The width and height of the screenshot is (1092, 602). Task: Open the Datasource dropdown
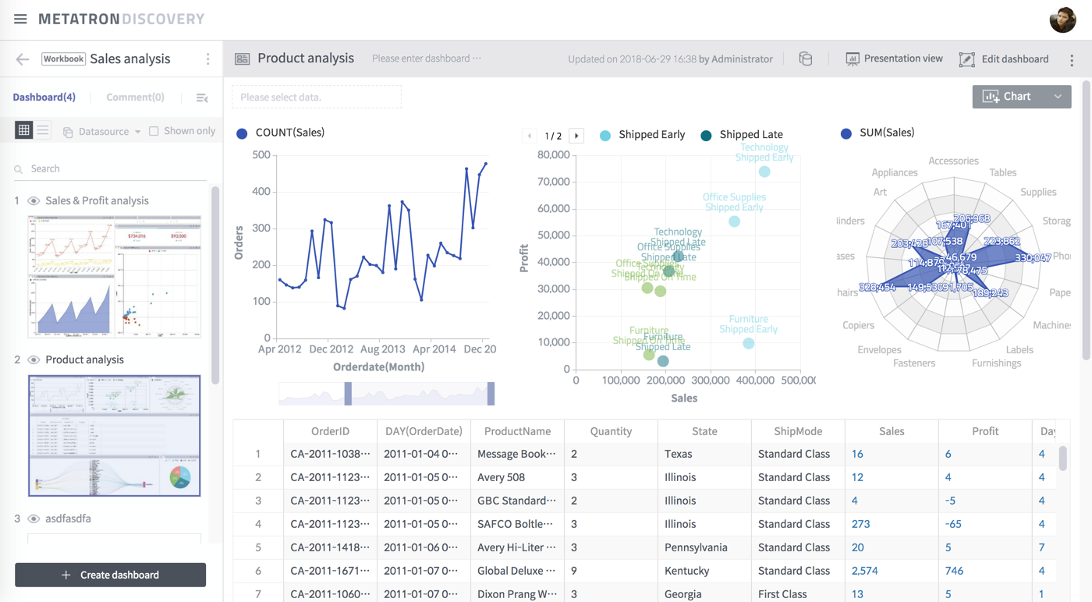[x=102, y=132]
